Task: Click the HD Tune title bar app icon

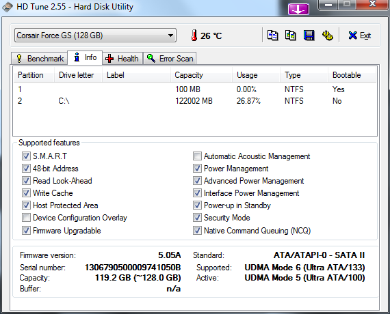Action: point(8,7)
